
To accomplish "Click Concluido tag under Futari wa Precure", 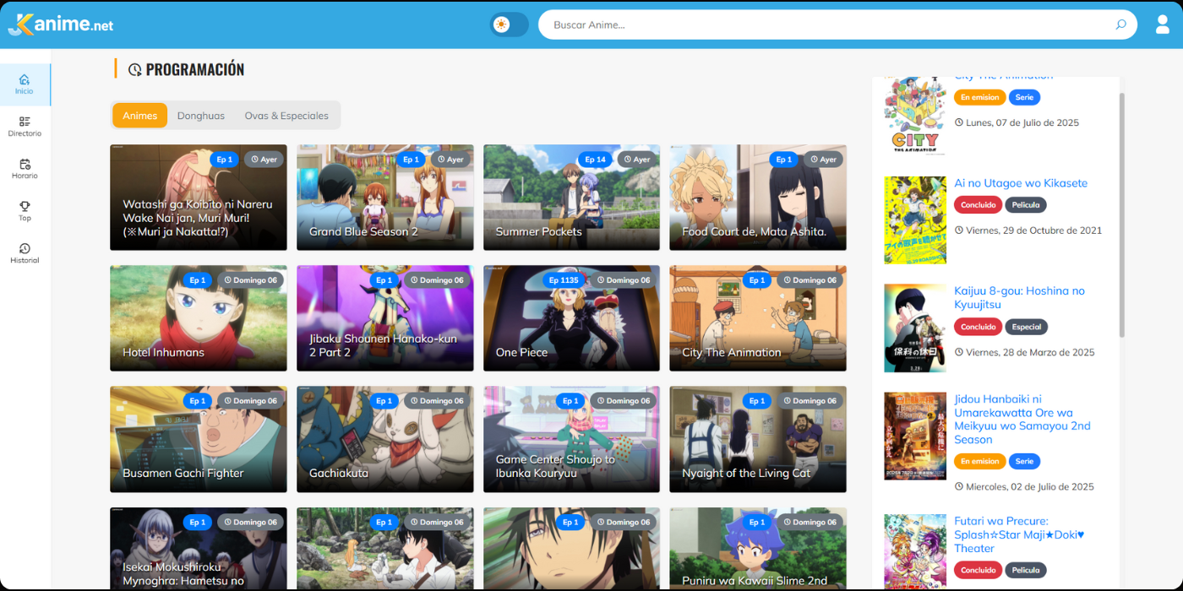I will tap(979, 570).
